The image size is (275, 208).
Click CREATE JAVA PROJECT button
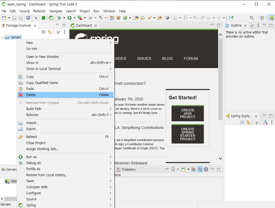188,113
